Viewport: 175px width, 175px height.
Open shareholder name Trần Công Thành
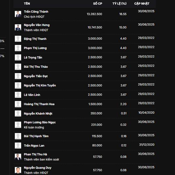point(36,12)
